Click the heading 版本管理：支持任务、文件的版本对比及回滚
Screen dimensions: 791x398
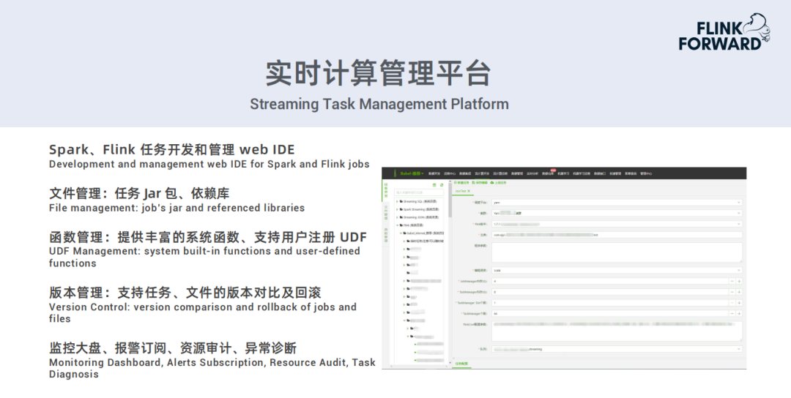pyautogui.click(x=185, y=293)
